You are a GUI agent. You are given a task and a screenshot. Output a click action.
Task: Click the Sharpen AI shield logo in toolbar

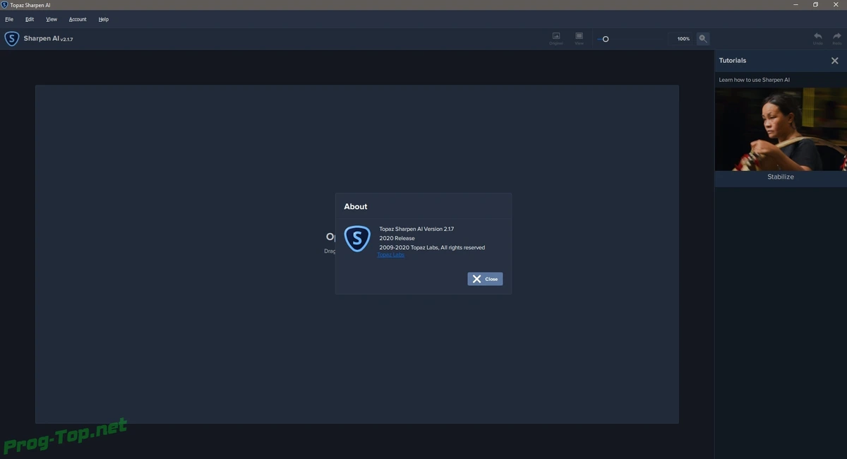12,39
